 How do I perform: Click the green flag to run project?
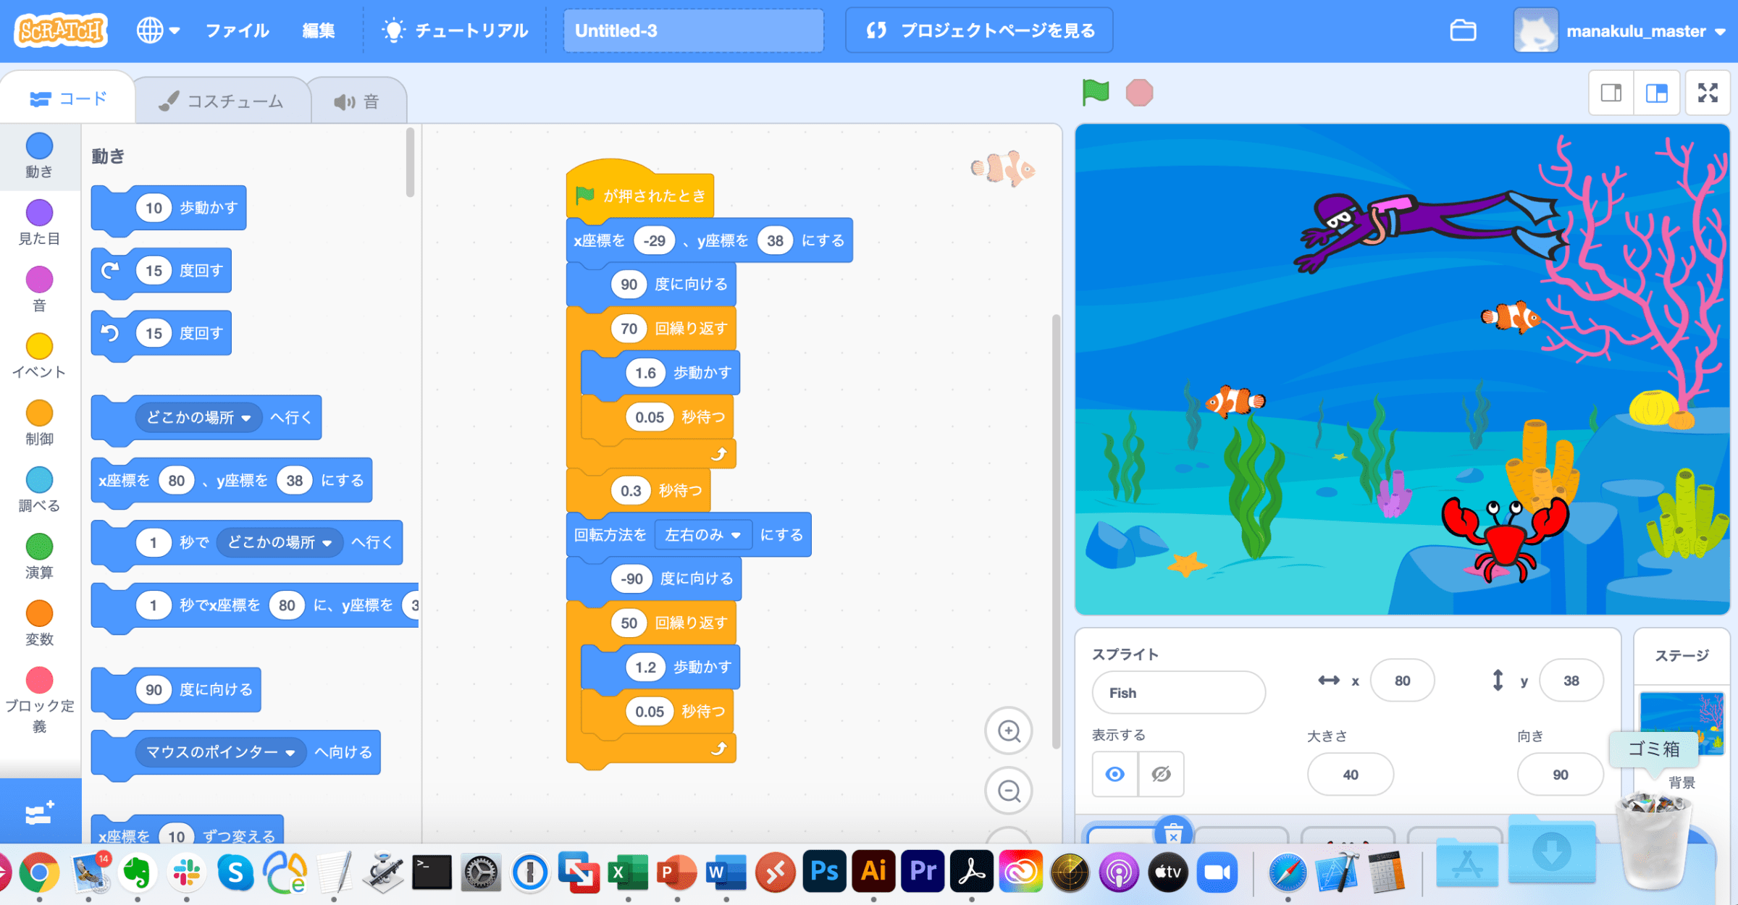1095,93
